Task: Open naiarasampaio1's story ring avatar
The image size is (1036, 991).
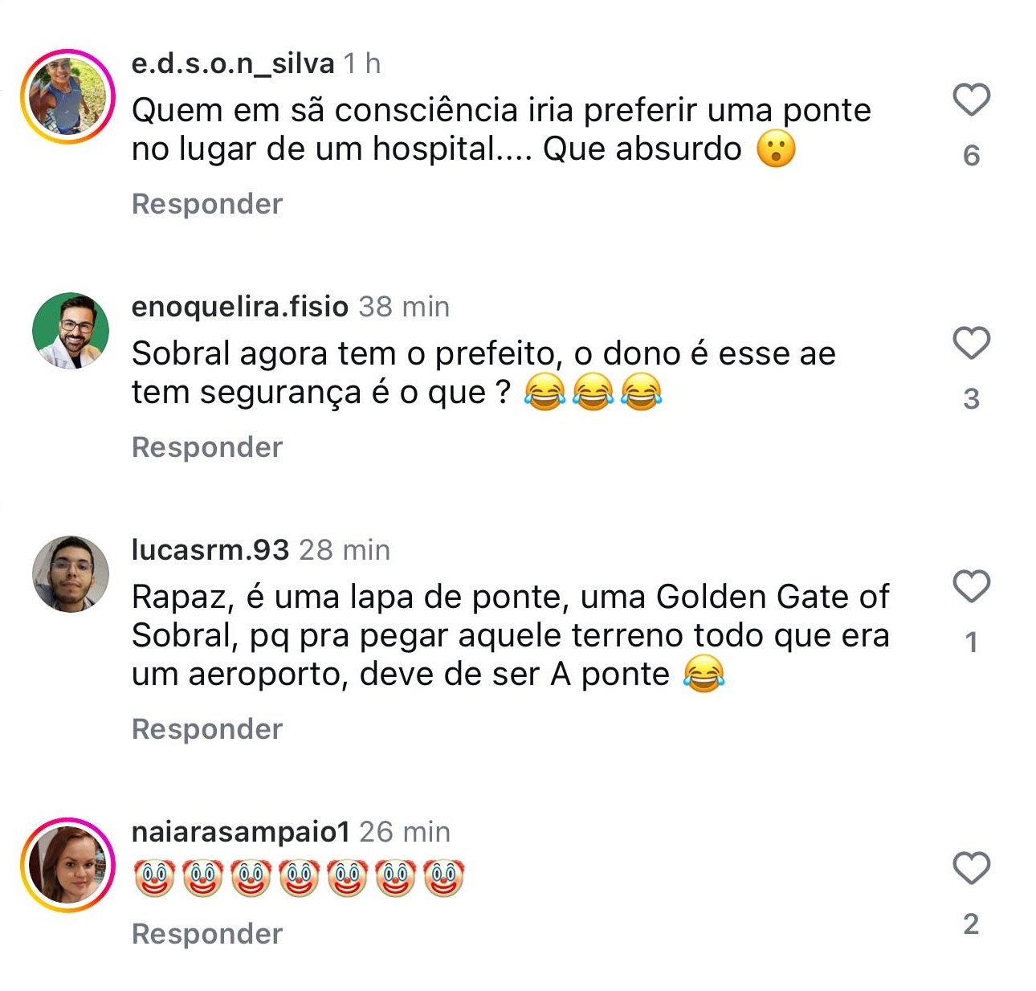Action: coord(68,865)
